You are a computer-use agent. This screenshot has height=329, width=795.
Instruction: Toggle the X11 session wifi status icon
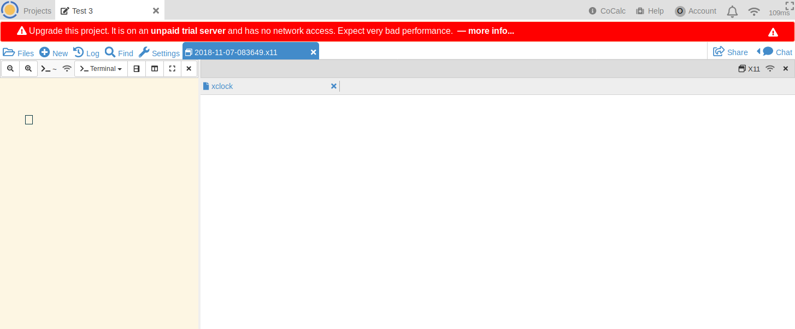[x=770, y=68]
